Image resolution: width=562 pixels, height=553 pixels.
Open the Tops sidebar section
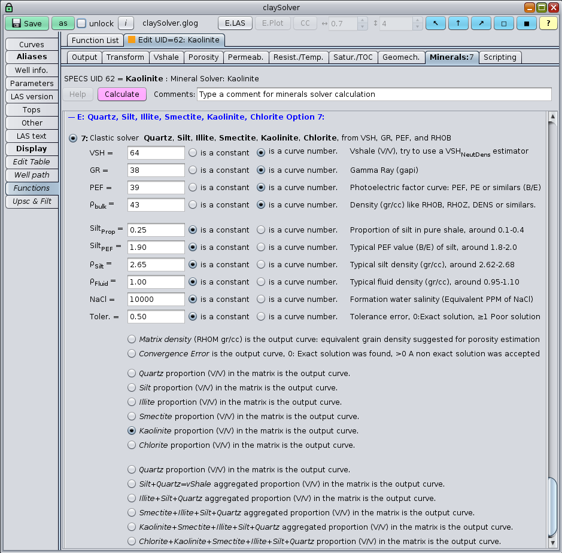[x=32, y=110]
